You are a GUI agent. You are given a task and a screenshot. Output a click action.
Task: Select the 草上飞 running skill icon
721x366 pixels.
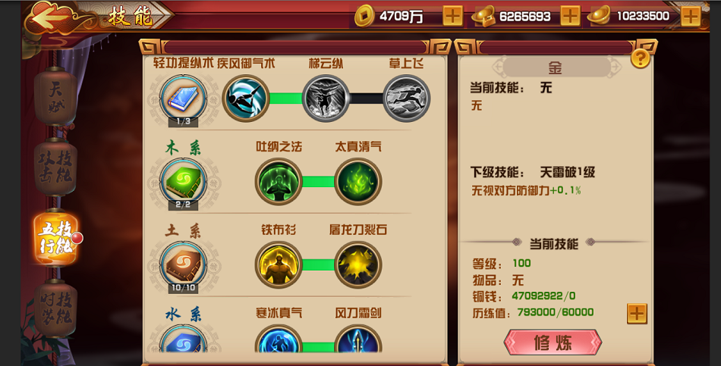coord(406,99)
